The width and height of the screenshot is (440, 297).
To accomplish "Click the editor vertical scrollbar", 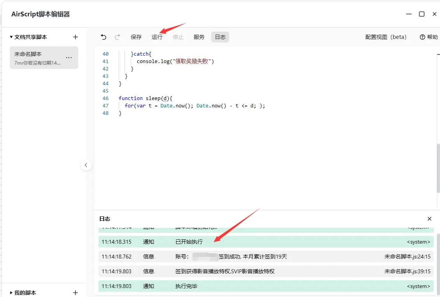I will 438,169.
